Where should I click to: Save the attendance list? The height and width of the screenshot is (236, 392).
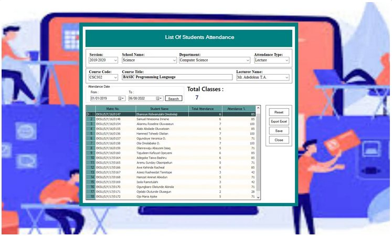[x=279, y=131]
